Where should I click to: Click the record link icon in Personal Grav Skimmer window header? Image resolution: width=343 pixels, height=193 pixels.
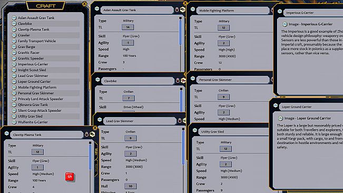(x=193, y=79)
